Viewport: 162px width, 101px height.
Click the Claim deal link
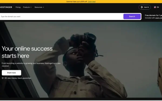coord(92,2)
